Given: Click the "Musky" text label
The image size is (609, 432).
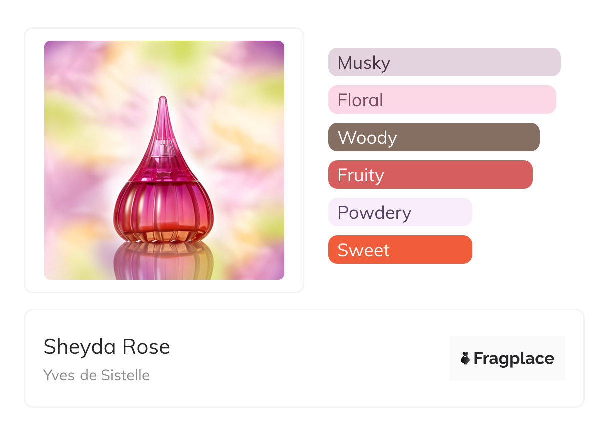Looking at the screenshot, I should coord(364,63).
